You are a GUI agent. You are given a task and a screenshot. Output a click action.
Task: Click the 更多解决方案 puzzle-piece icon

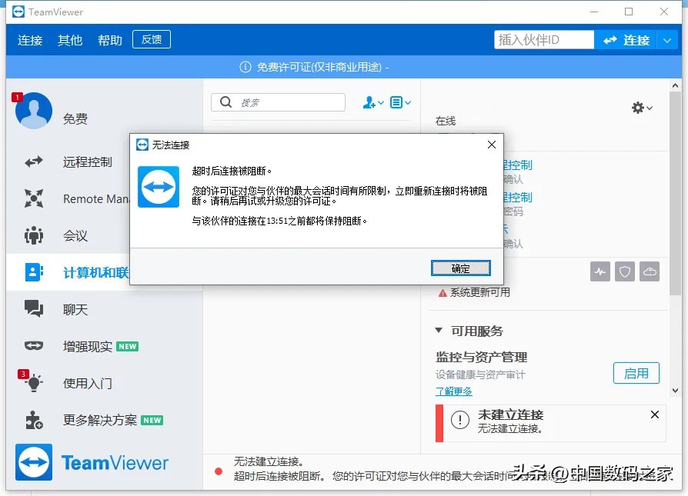point(33,420)
